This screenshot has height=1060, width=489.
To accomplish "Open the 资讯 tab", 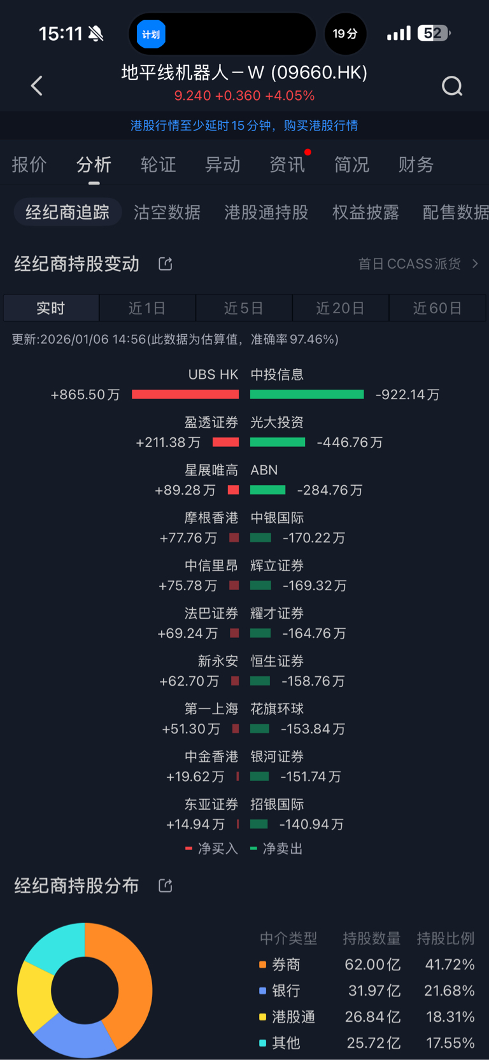I will (x=287, y=165).
